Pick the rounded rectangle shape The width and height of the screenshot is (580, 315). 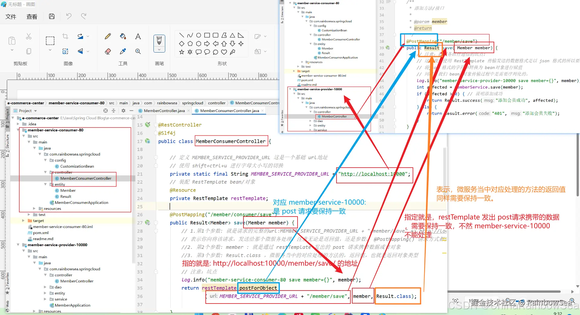pyautogui.click(x=215, y=35)
